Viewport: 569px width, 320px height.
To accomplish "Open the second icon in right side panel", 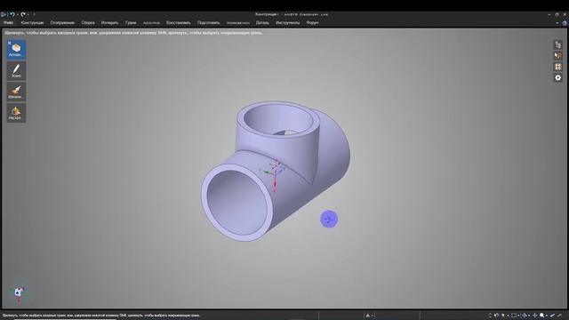I will (557, 55).
